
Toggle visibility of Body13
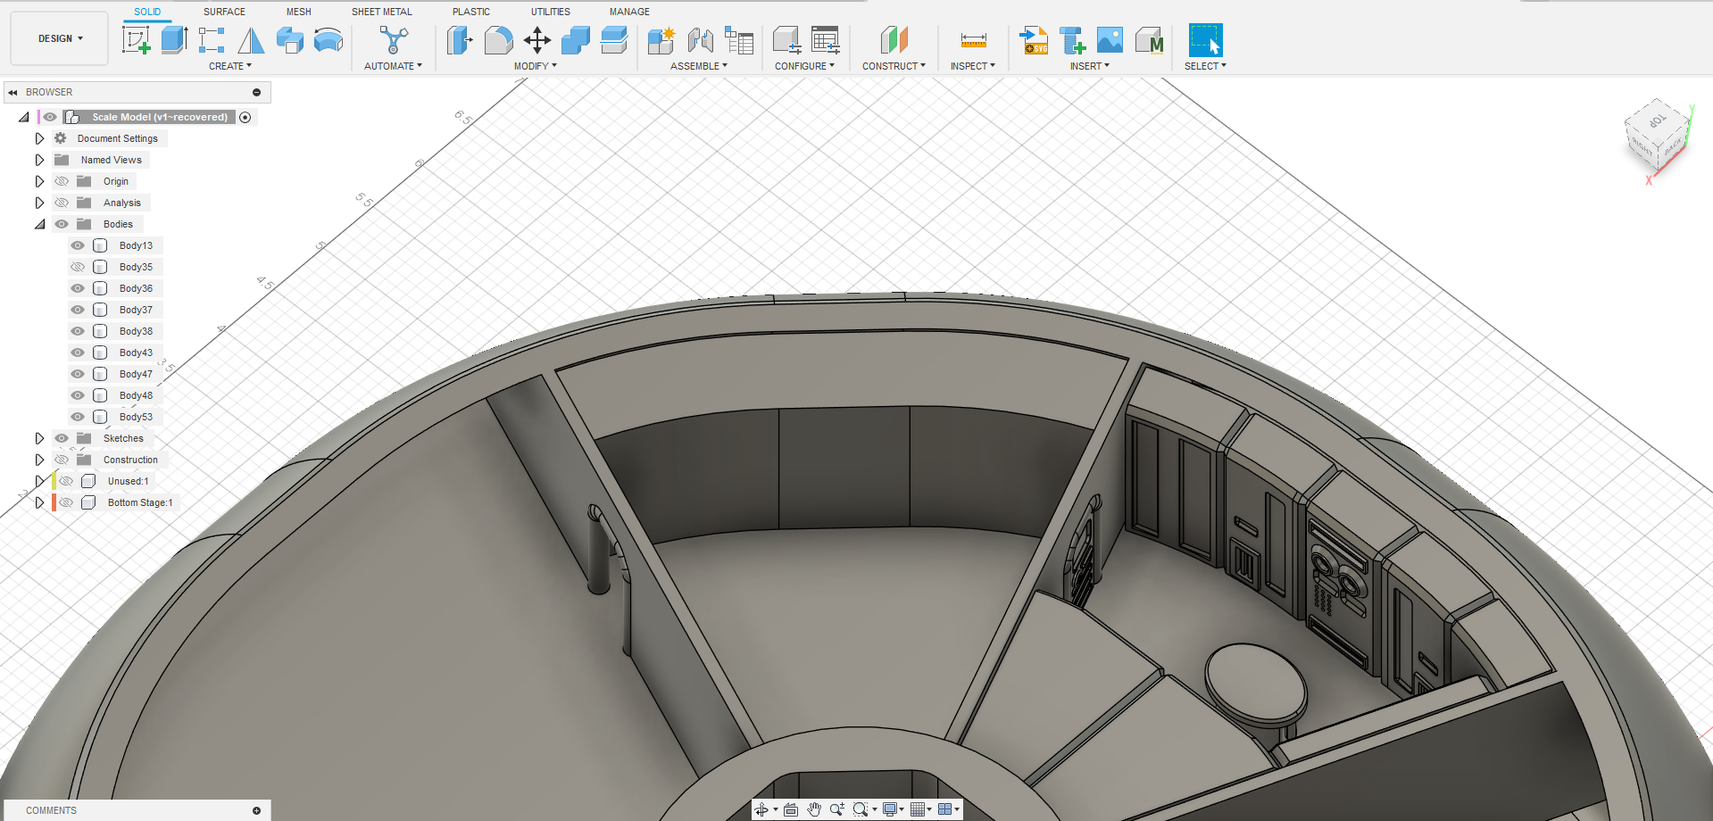78,245
